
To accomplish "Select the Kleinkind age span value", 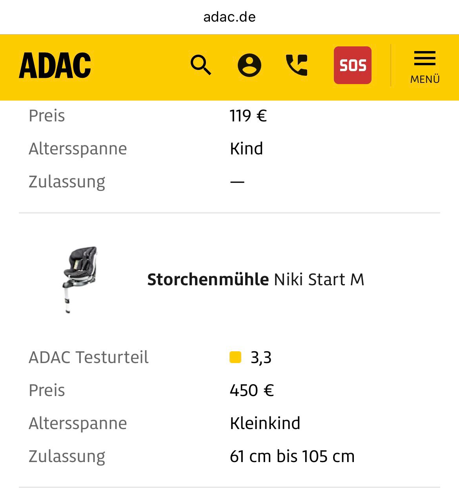I will 265,424.
